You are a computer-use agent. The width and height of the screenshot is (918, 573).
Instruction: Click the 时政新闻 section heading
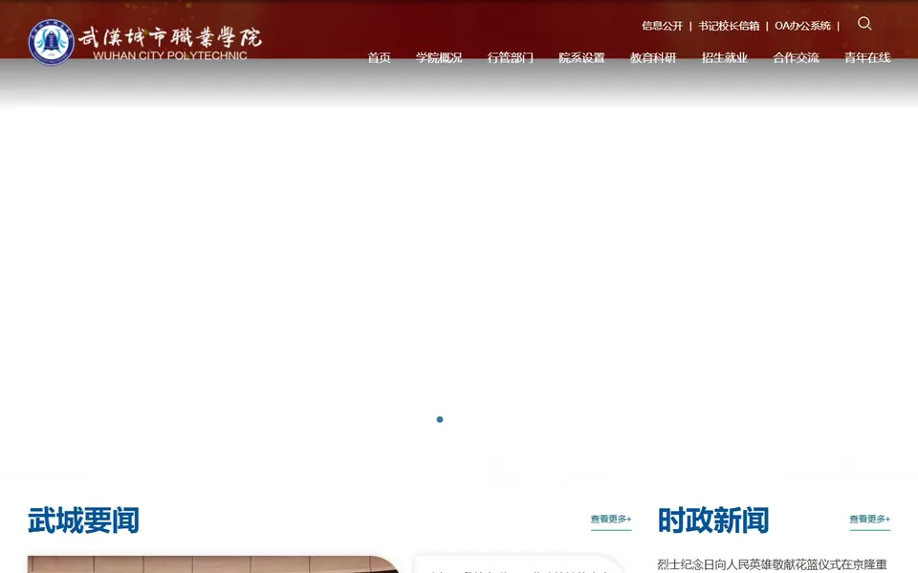pos(713,520)
